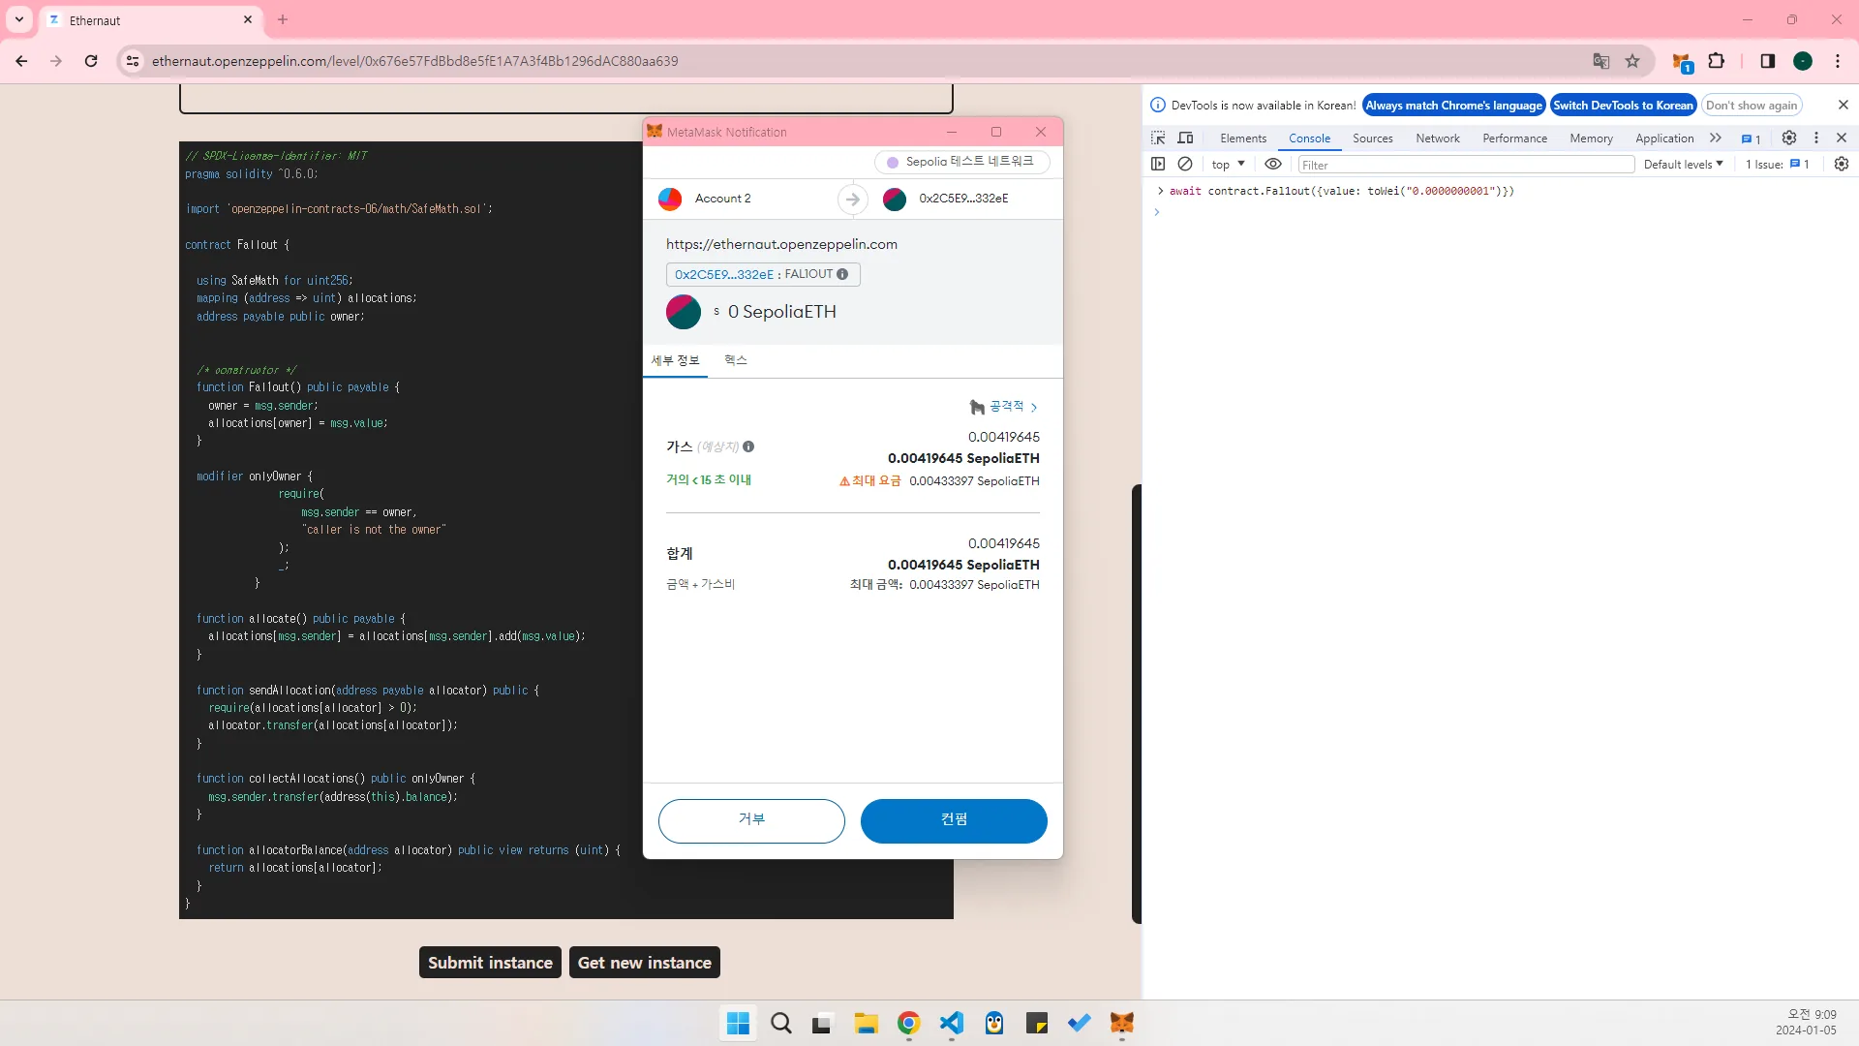Open Chrome profile avatar
1859x1046 pixels.
click(x=1803, y=61)
